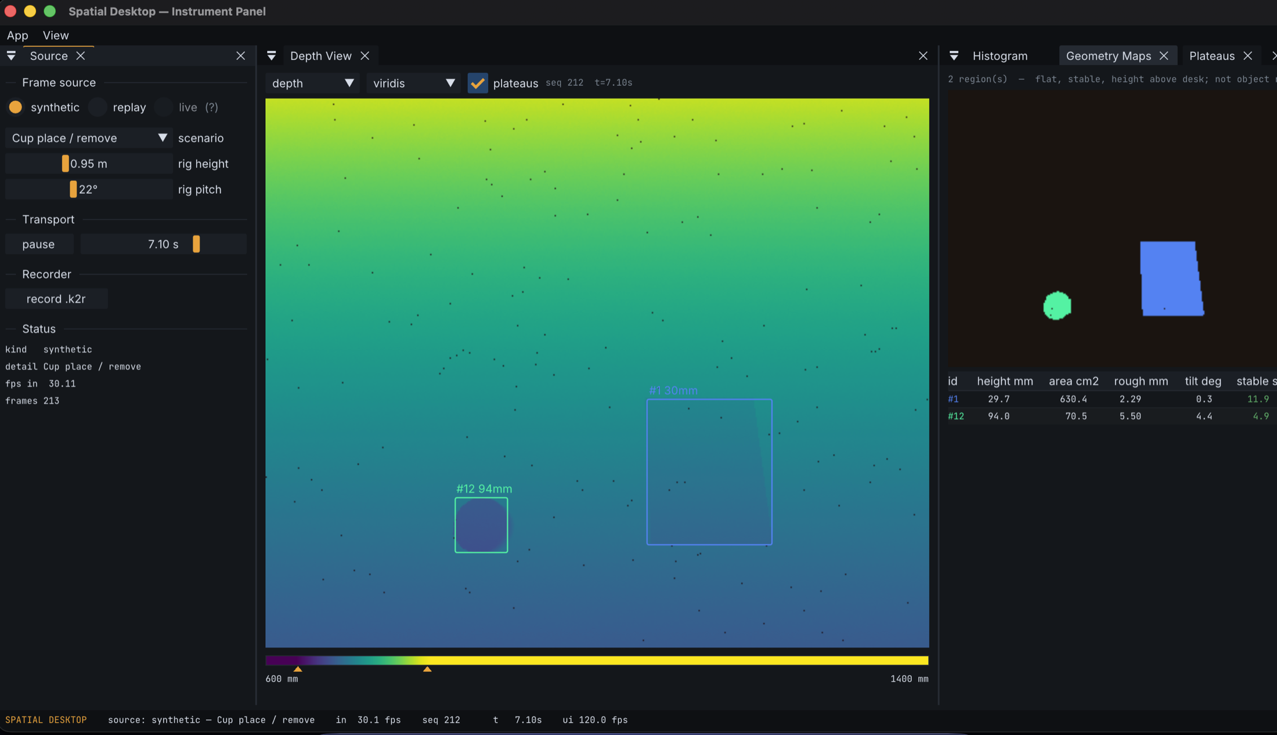Close the Depth View panel with far X
The height and width of the screenshot is (735, 1277).
(923, 56)
